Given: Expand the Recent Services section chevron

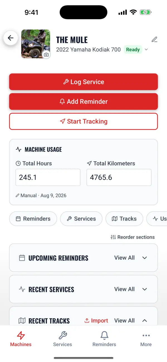Looking at the screenshot, I should (144, 289).
